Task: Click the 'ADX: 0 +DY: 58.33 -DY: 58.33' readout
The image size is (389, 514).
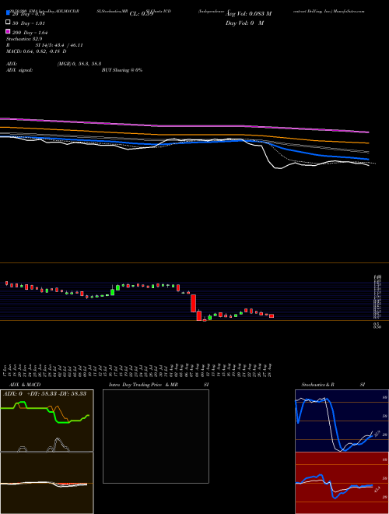Action: [x=44, y=394]
